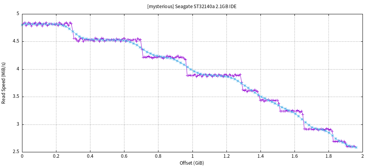Click the x-axis tick label 1
Viewport: 371px width, 167px height.
192,156
